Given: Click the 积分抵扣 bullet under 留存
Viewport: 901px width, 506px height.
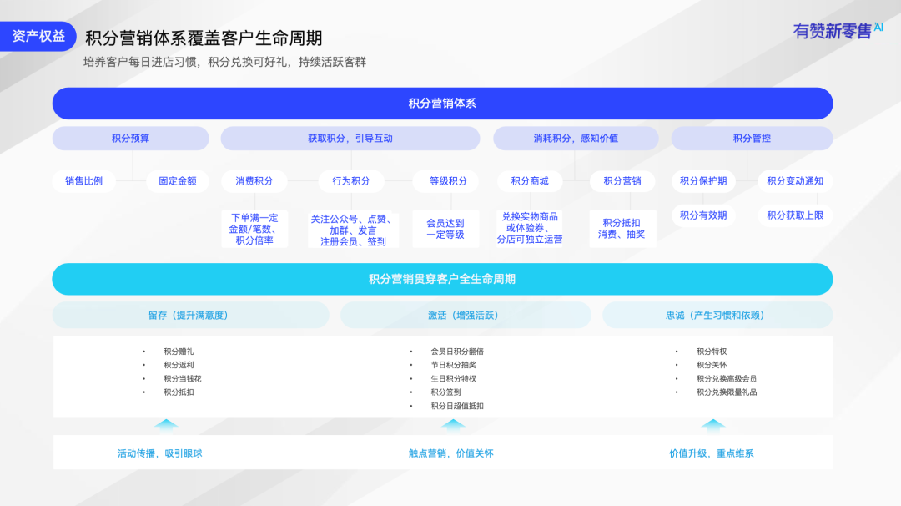Looking at the screenshot, I should pos(179,392).
